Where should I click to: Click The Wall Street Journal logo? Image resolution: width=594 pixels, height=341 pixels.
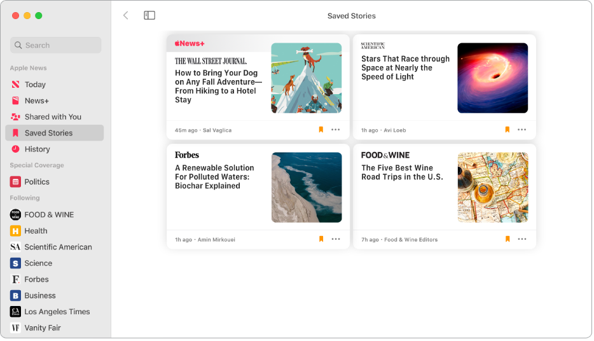coord(211,61)
